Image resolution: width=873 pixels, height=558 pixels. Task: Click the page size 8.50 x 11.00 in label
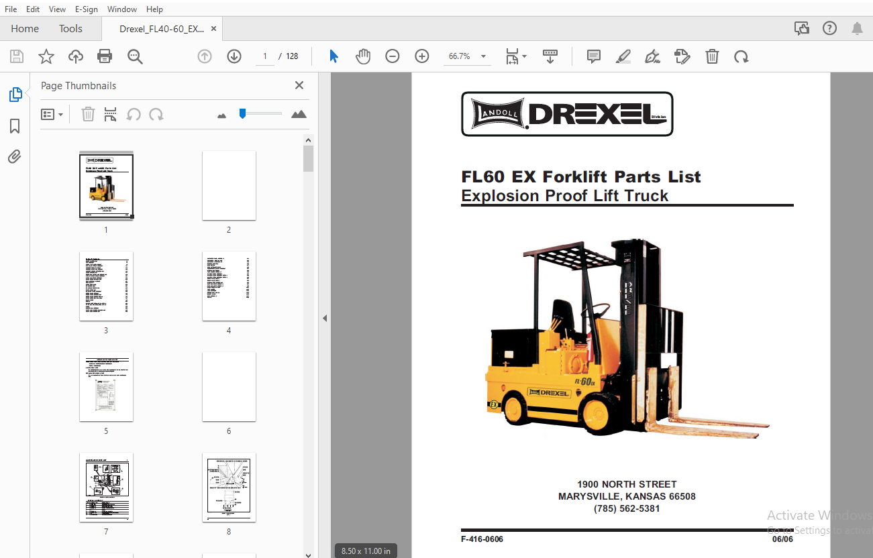tap(366, 551)
